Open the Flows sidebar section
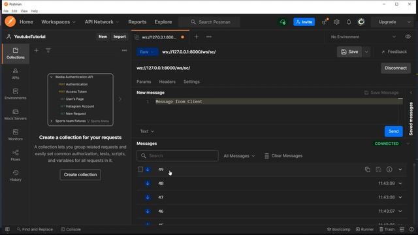 tap(16, 155)
